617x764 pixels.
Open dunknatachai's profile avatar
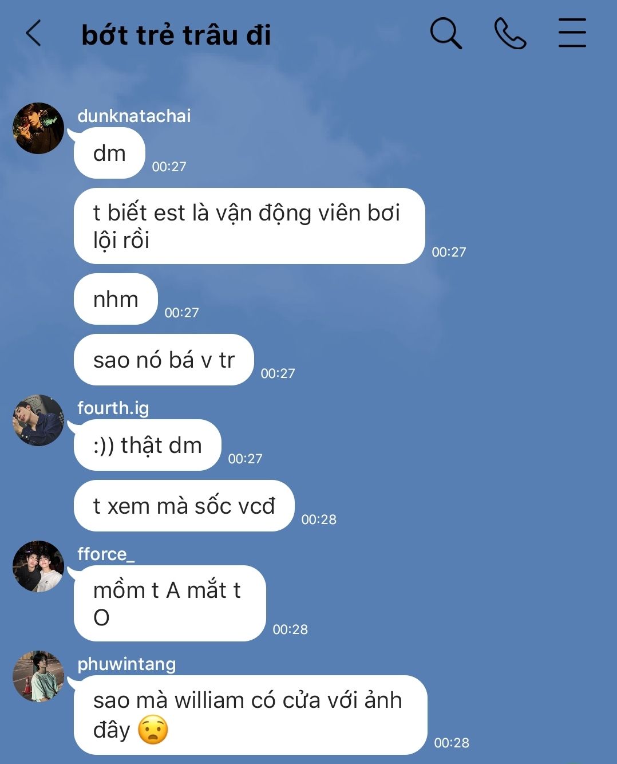(x=38, y=128)
